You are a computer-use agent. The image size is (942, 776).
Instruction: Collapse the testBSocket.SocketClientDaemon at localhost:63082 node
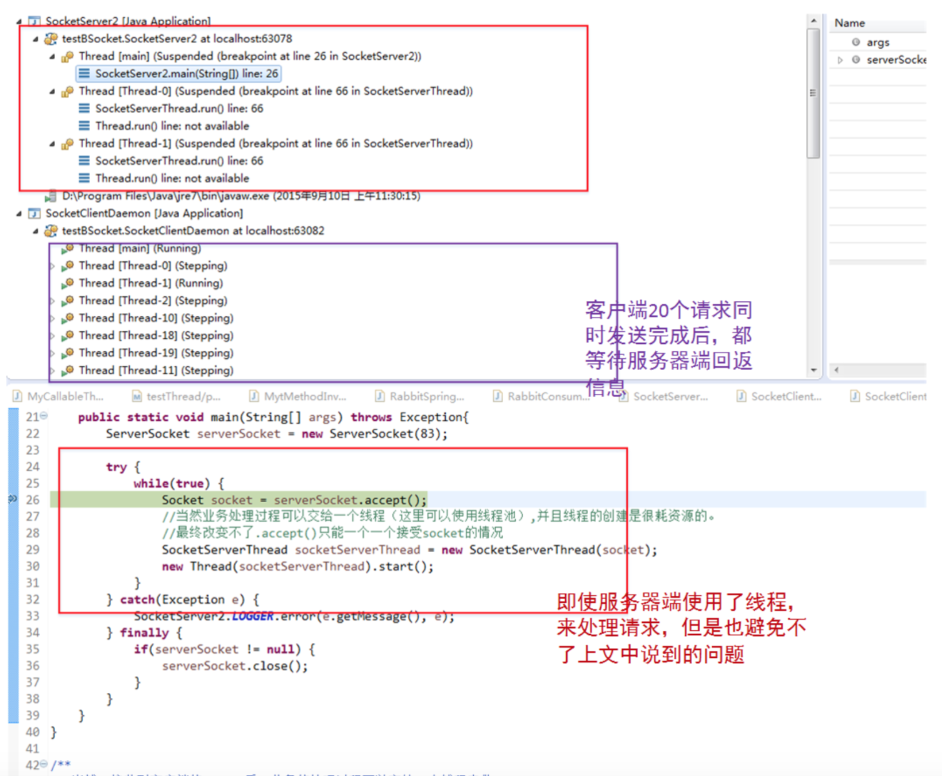pos(36,231)
